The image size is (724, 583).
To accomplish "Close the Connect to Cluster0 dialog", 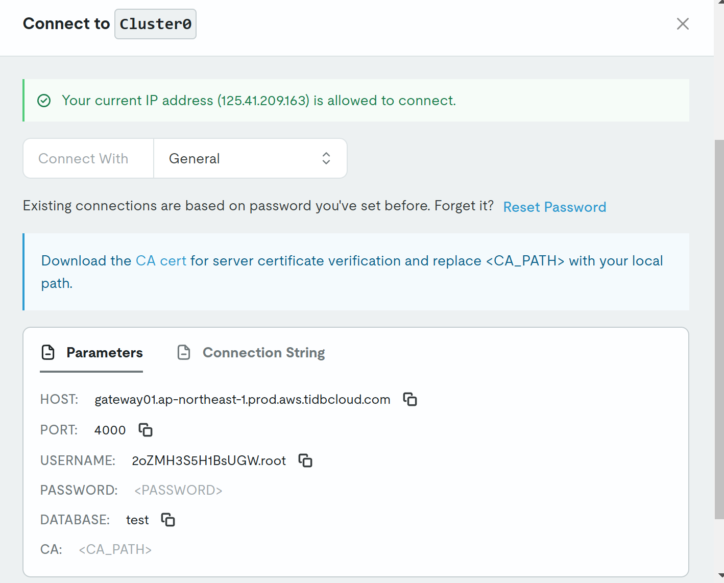I will 683,24.
